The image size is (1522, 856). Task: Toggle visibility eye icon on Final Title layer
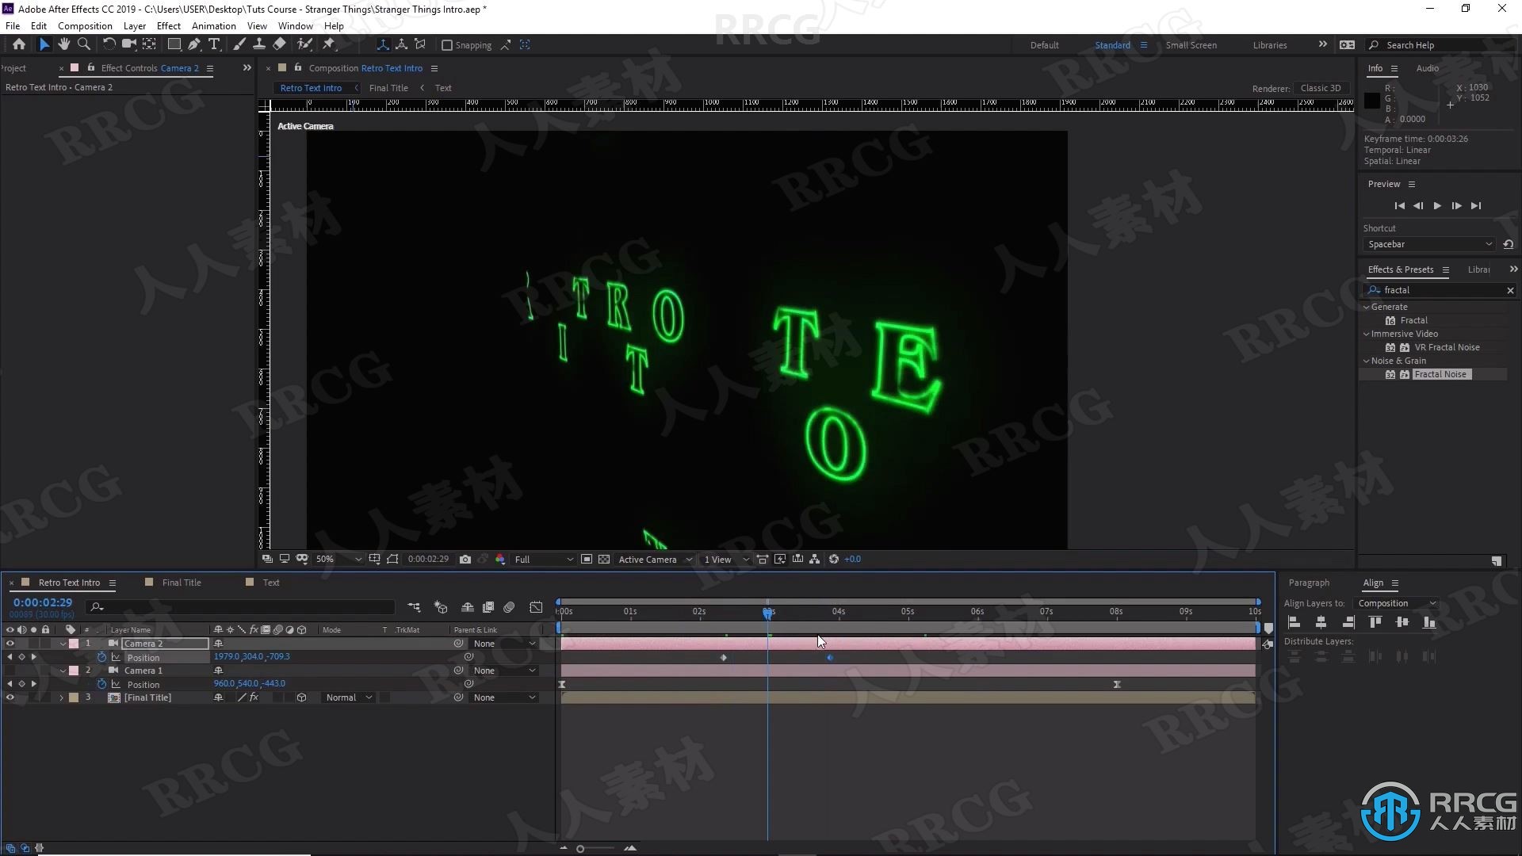pyautogui.click(x=10, y=697)
